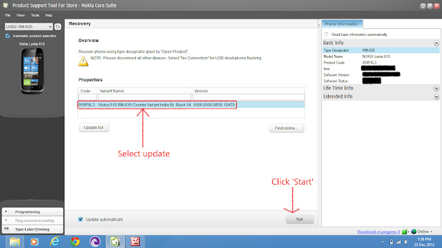
Task: Select the Software Status row
Action: pyautogui.click(x=381, y=81)
